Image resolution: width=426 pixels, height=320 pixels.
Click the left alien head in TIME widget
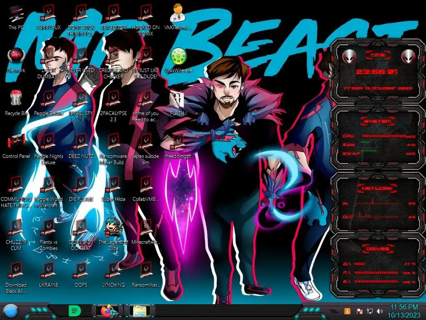click(349, 57)
